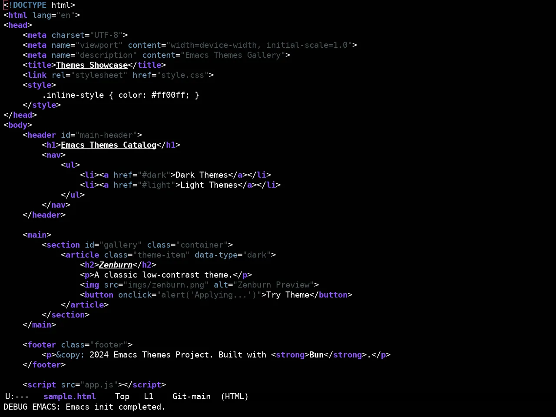This screenshot has width=556, height=417.
Task: Click the "UTF-8" charset value
Action: (106, 35)
